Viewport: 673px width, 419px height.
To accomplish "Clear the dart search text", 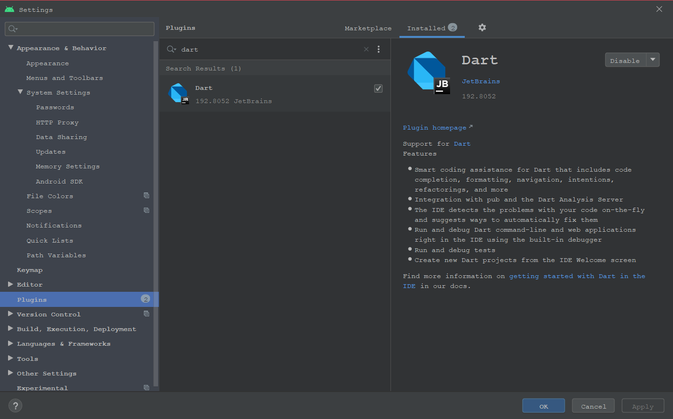I will [366, 49].
